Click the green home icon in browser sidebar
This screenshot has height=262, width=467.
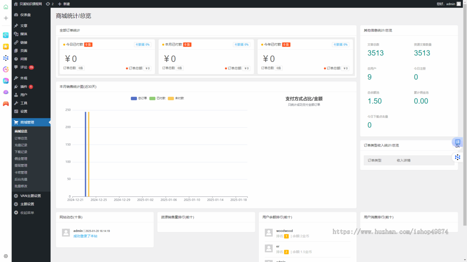coord(6,7)
